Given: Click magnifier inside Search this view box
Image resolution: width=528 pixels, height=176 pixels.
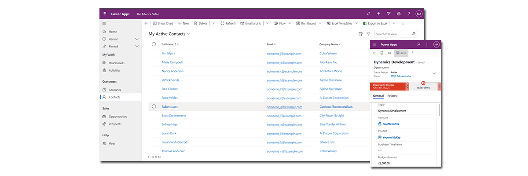Looking at the screenshot, I should pos(413,34).
